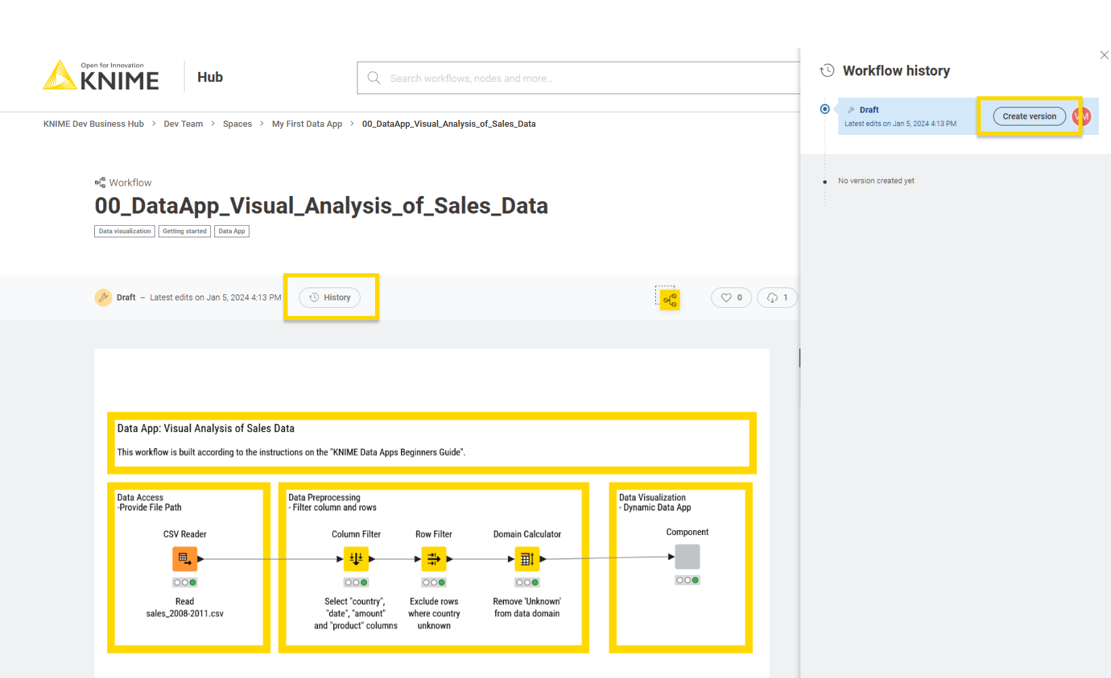Click the CSV Reader node icon
The height and width of the screenshot is (678, 1111).
[184, 559]
